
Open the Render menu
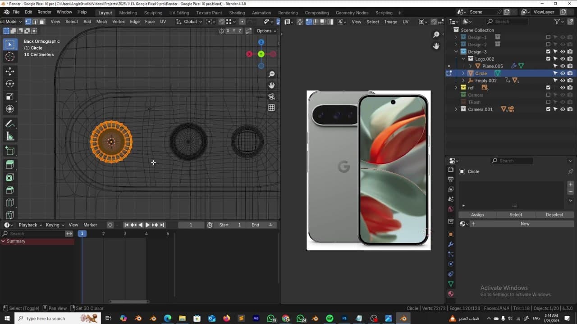pyautogui.click(x=44, y=12)
